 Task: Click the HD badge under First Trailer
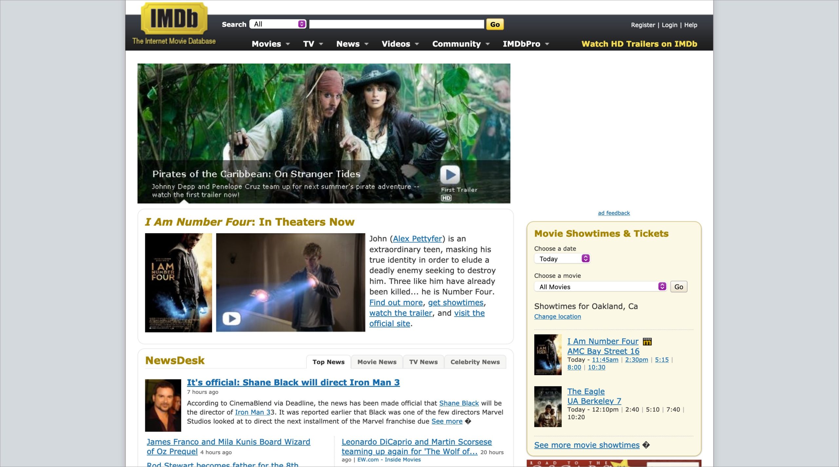pos(446,198)
